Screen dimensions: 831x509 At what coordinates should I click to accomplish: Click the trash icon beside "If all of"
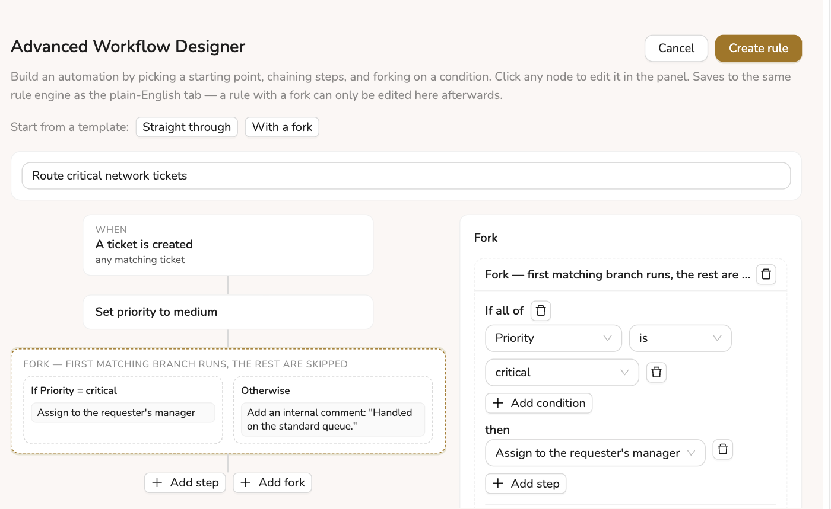[541, 310]
